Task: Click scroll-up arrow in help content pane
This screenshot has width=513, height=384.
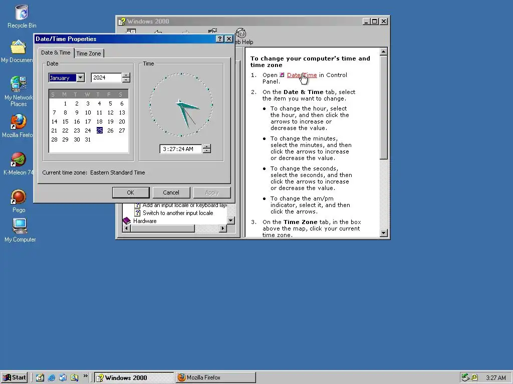Action: (383, 51)
